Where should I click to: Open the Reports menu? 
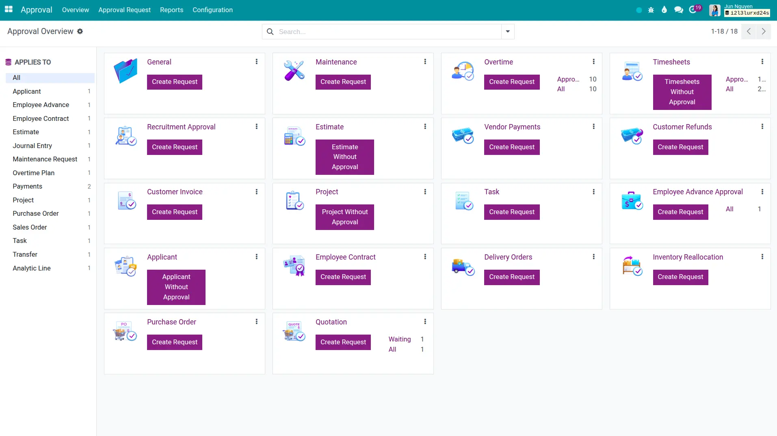171,10
